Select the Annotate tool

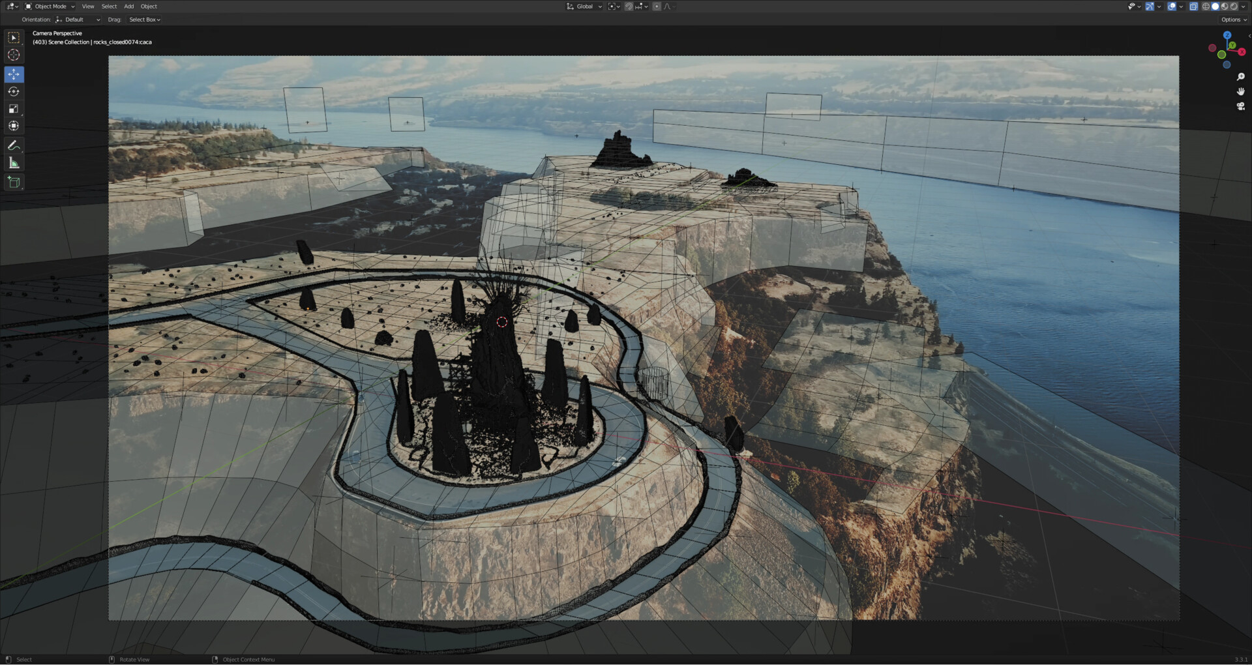[x=13, y=145]
